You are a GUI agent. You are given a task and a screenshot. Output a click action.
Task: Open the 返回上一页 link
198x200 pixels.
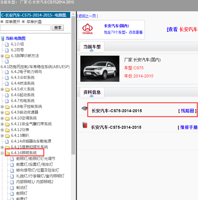[87, 16]
